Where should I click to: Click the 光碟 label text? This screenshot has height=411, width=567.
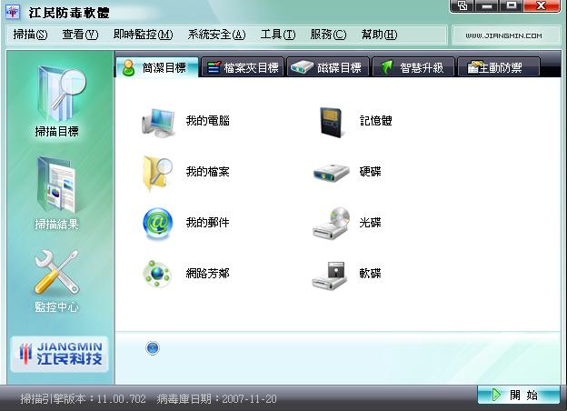[371, 223]
